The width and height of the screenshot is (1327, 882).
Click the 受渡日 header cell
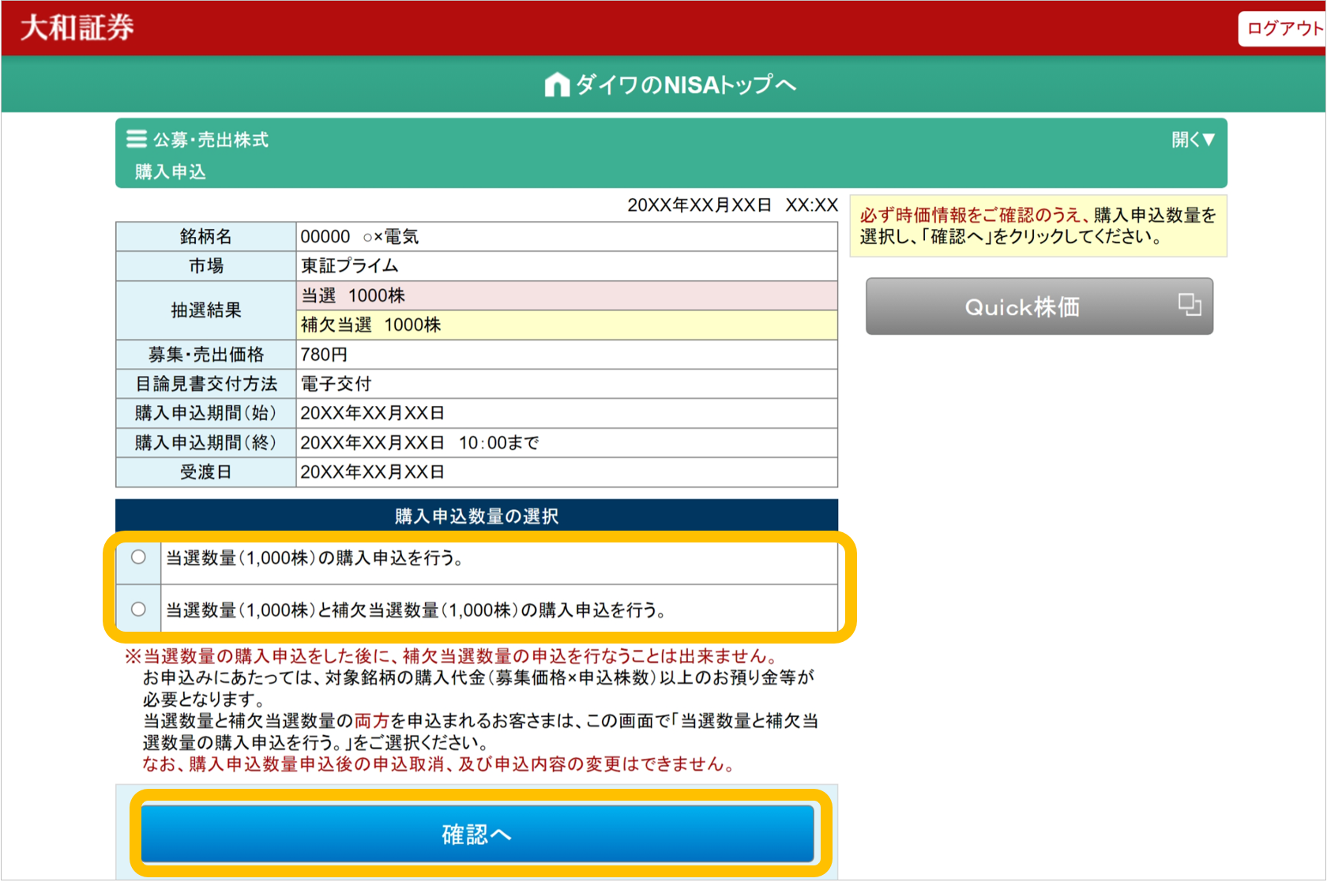206,472
